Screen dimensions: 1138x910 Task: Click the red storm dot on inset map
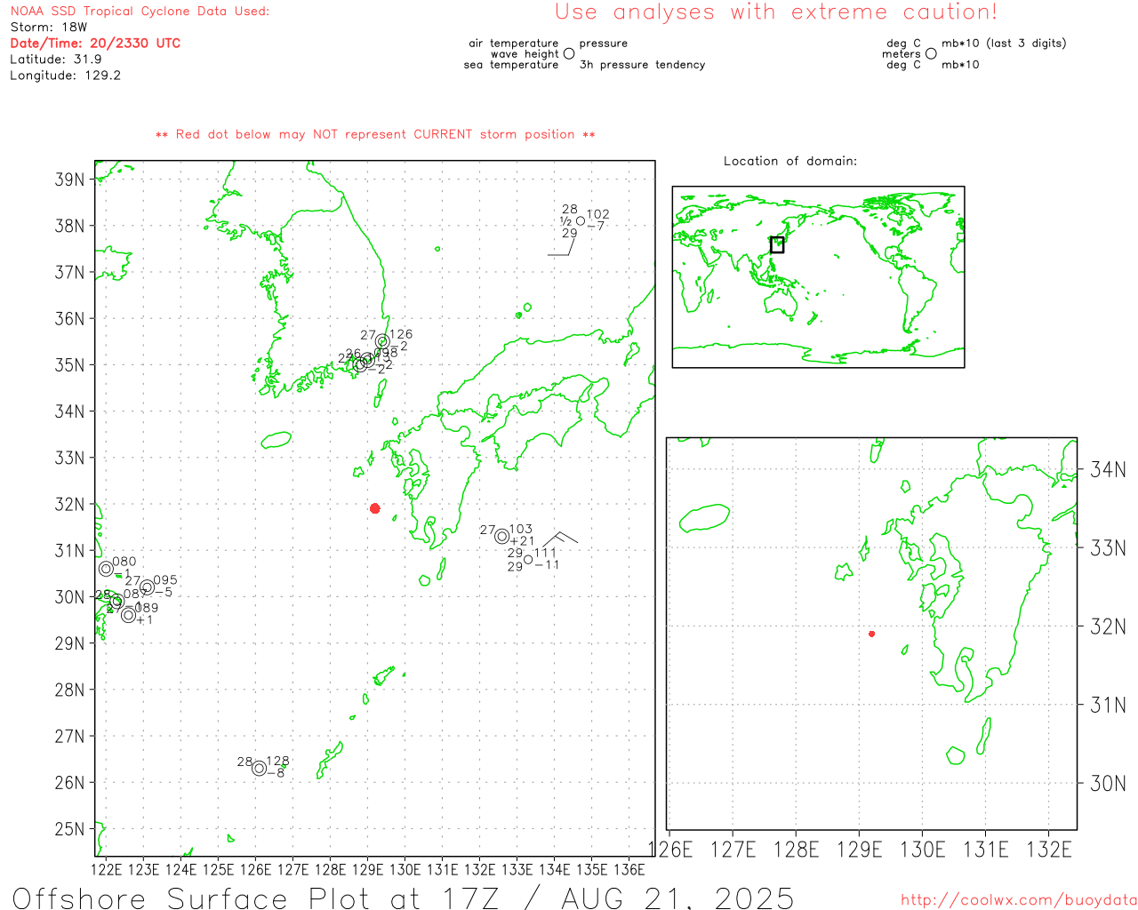(x=871, y=634)
